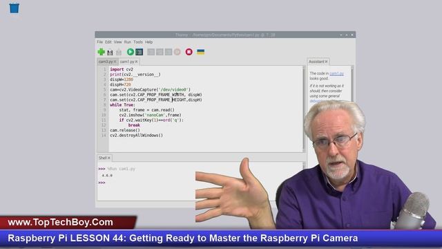The height and width of the screenshot is (249, 442).
Task: Close the Thonny window
Action: click(x=352, y=35)
